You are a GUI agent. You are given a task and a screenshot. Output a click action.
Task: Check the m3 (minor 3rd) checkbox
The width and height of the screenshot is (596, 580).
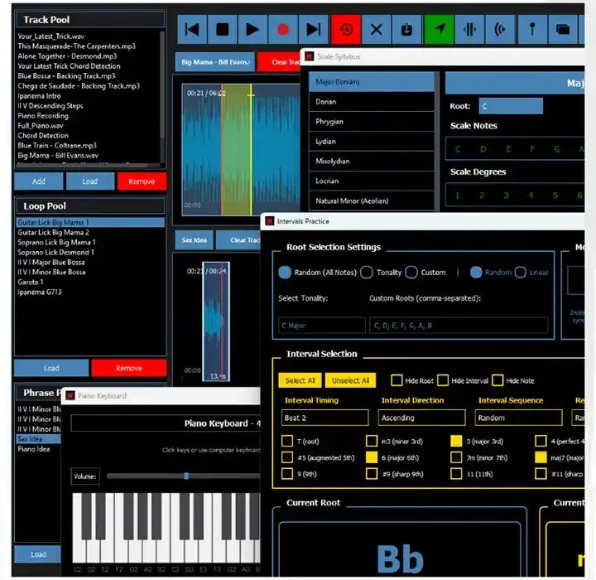[x=372, y=441]
